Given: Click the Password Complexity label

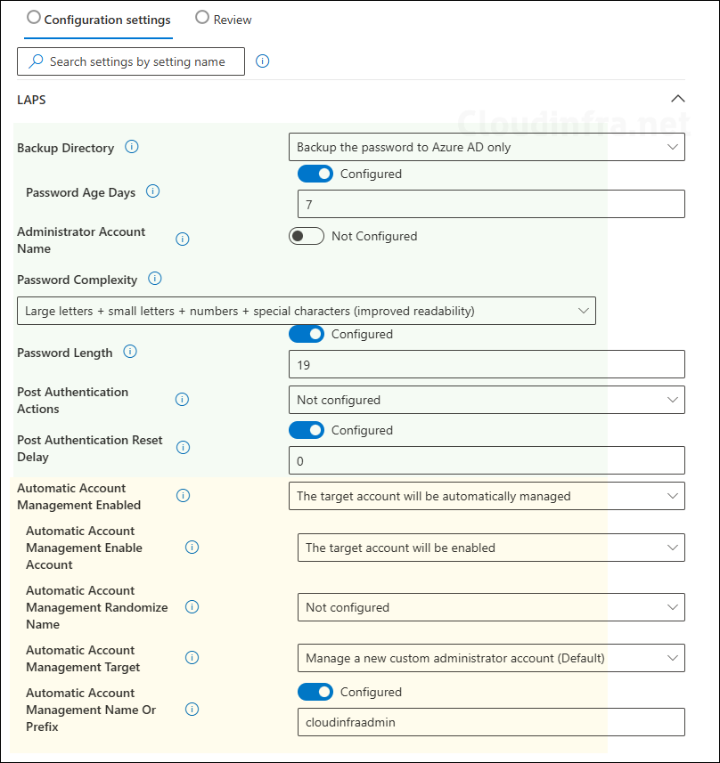Looking at the screenshot, I should pyautogui.click(x=77, y=280).
